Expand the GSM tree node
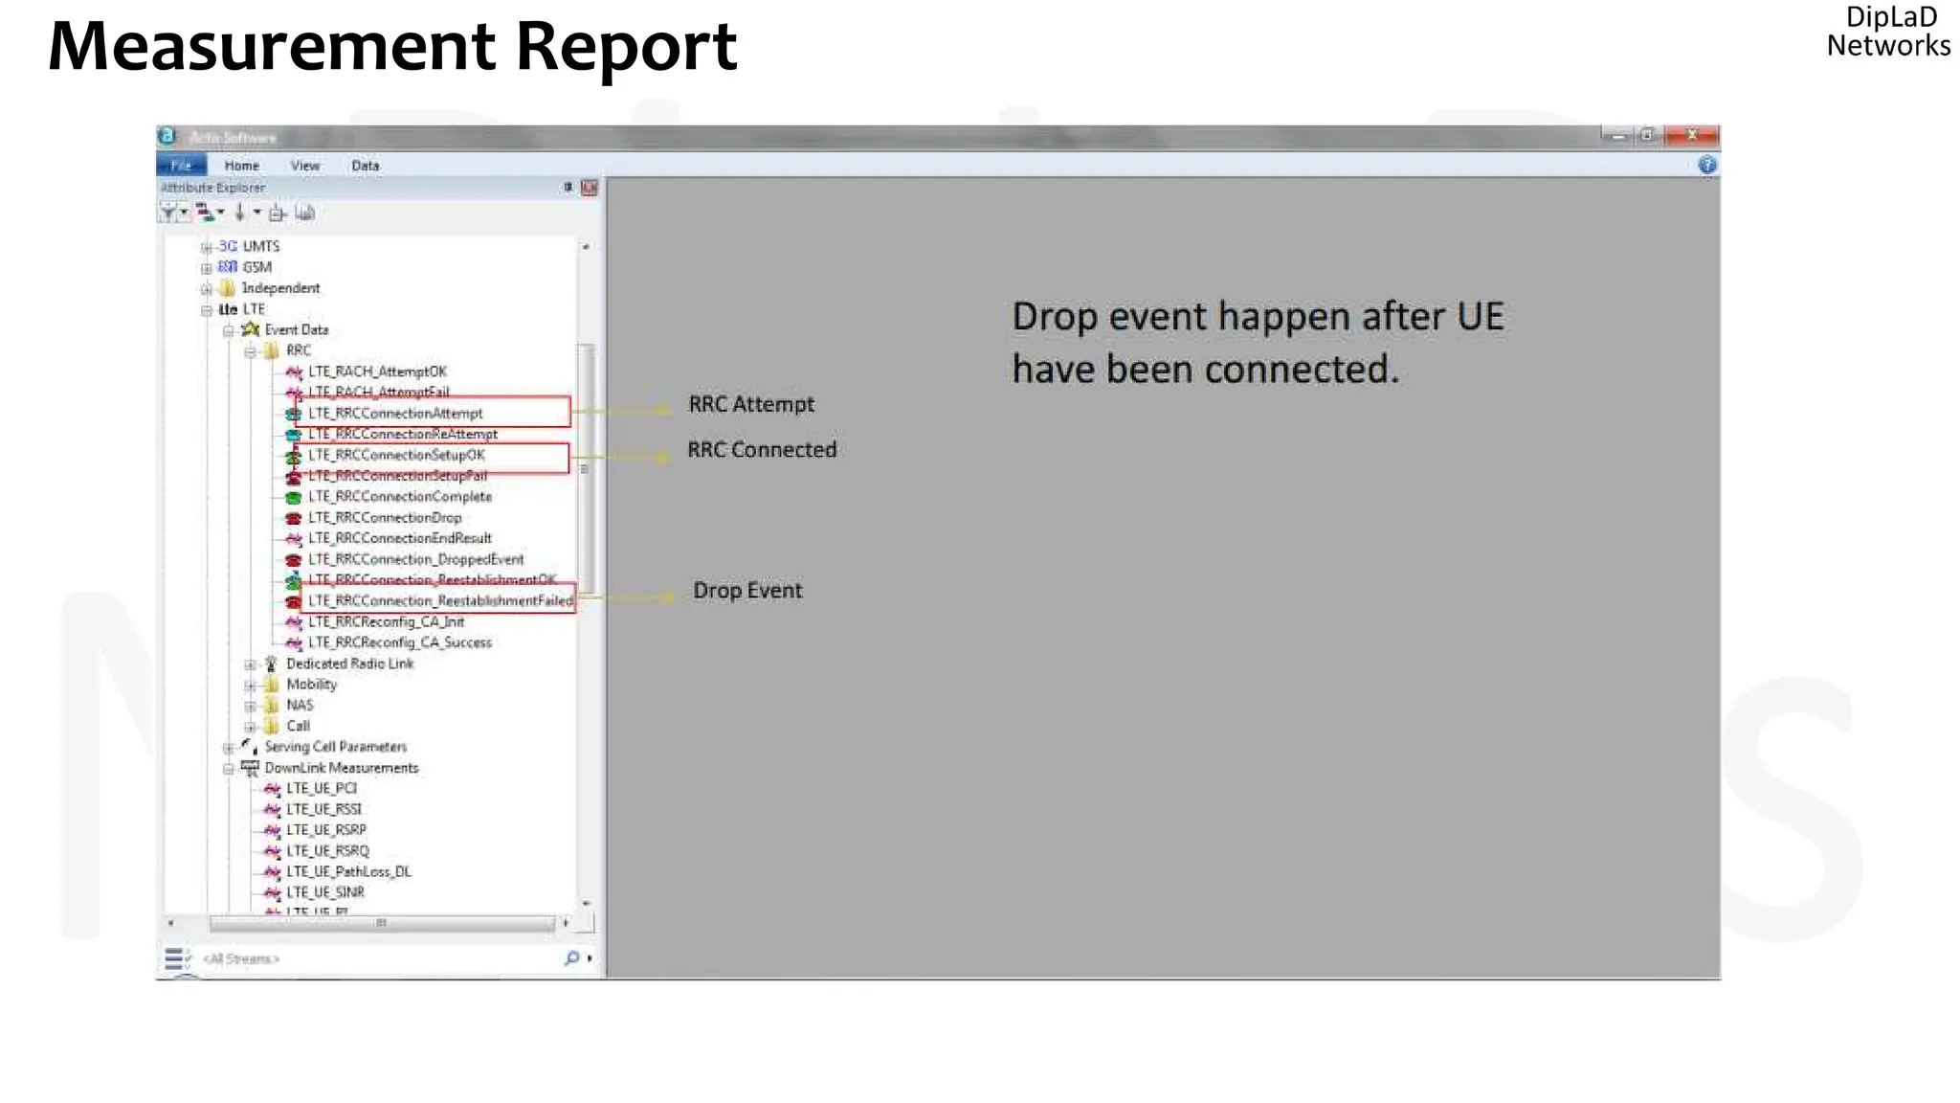 coord(206,268)
